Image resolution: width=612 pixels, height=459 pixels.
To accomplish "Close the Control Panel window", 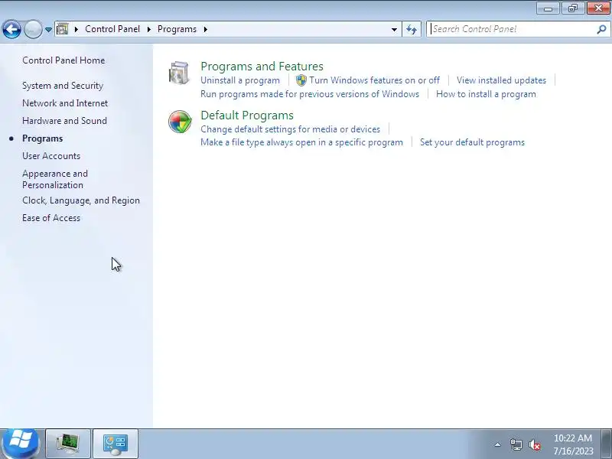I will coord(598,8).
